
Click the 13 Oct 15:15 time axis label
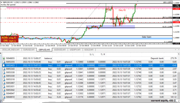click(141, 46)
